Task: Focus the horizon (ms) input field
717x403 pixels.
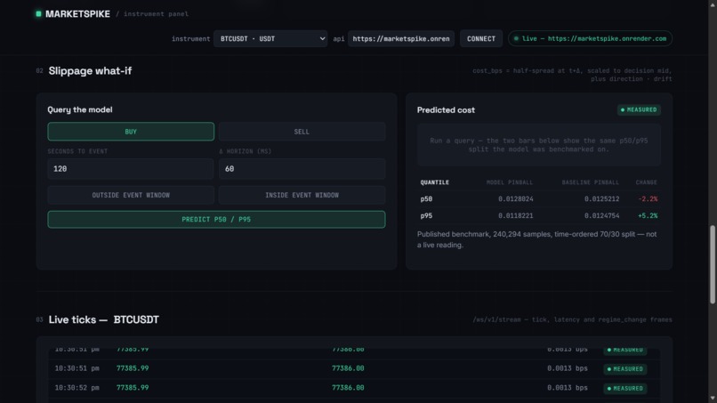Action: coord(302,169)
